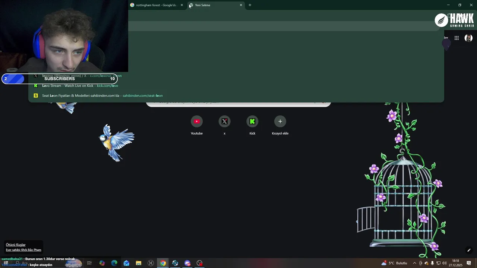Open the Eser sahibi Khôi Bảo Pham link
The height and width of the screenshot is (268, 477).
point(23,250)
